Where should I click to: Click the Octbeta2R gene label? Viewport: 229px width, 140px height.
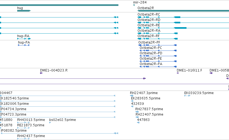(x=146, y=8)
